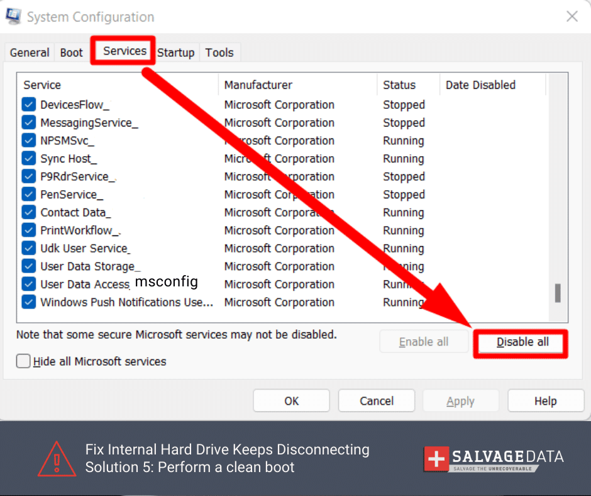
Task: Click the services list vertical scrollbar thumb
Action: tap(557, 293)
